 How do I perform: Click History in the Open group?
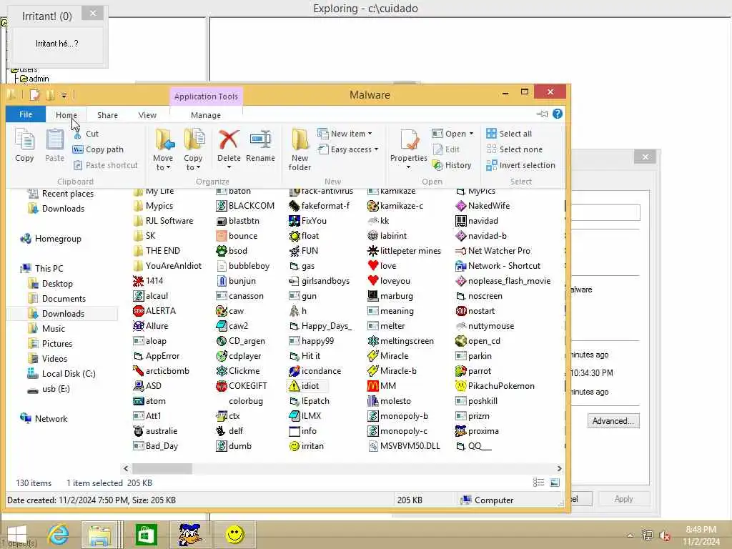(x=452, y=165)
